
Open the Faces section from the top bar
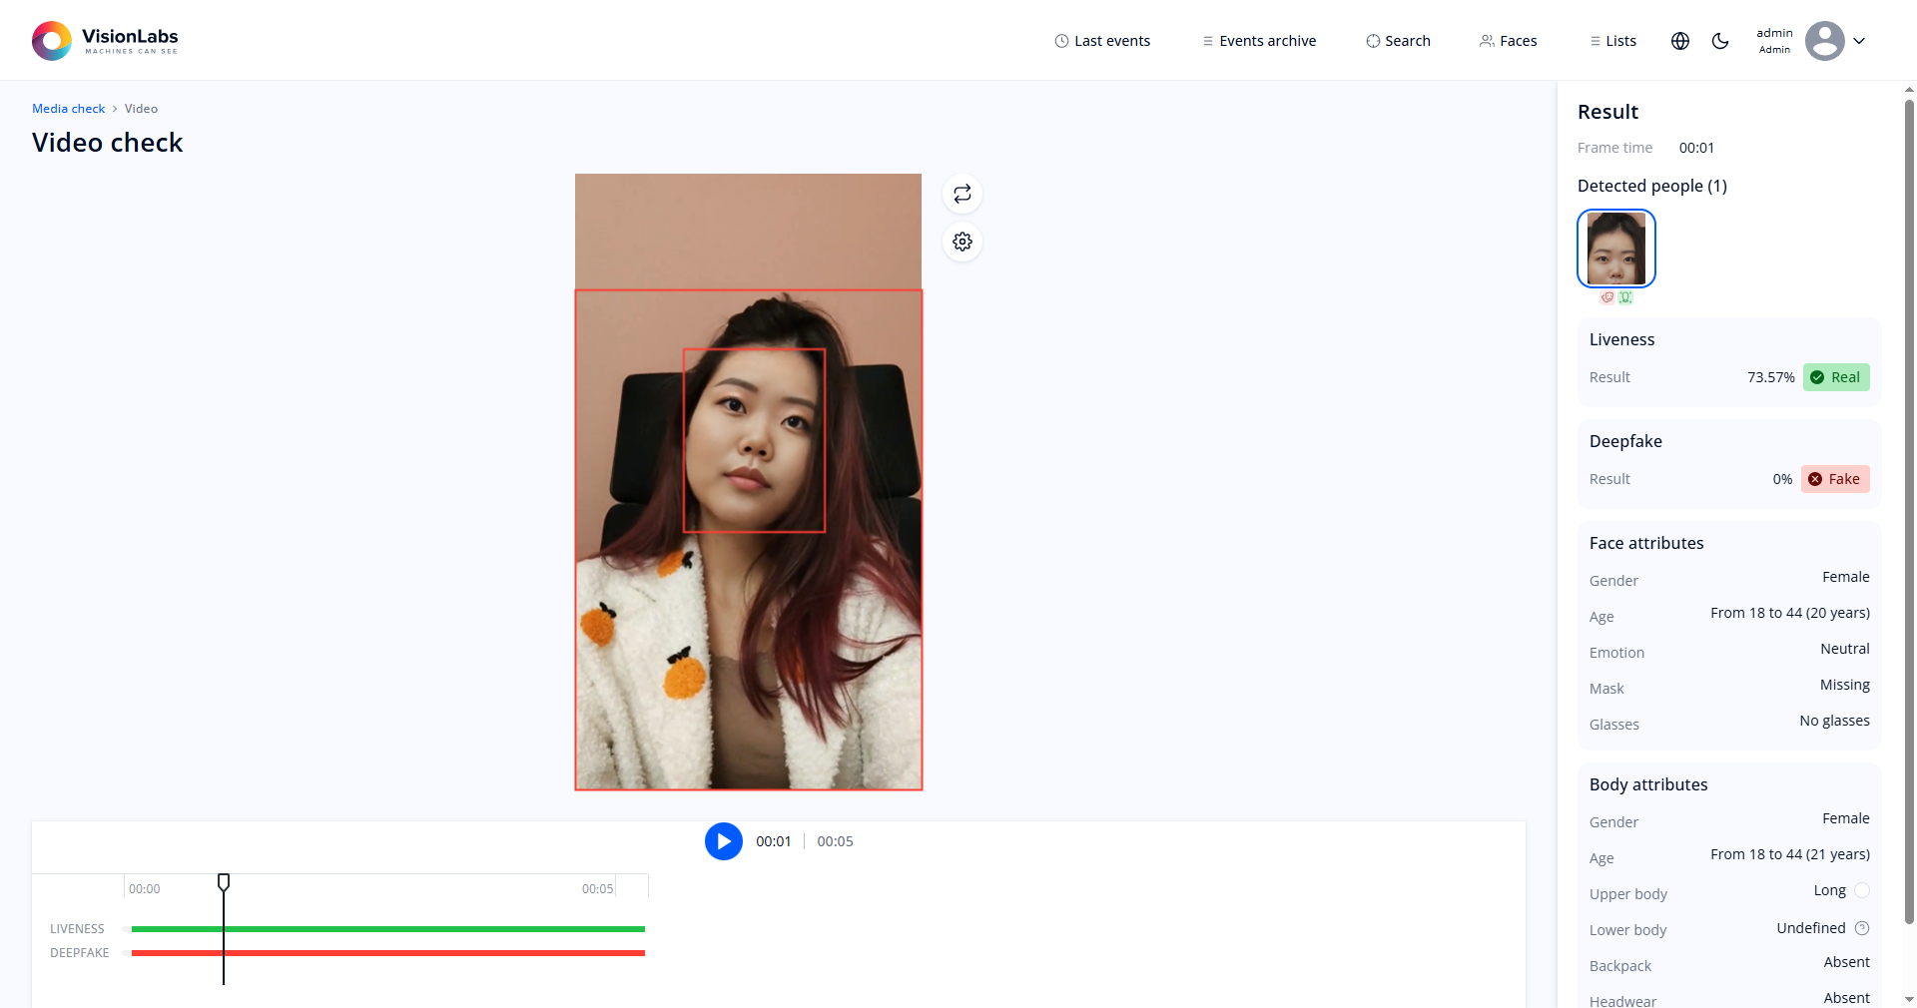1508,40
